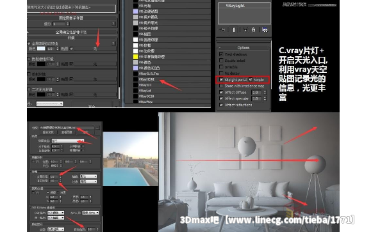
Task: Open the mapping type dropdown
Action: coord(68,141)
